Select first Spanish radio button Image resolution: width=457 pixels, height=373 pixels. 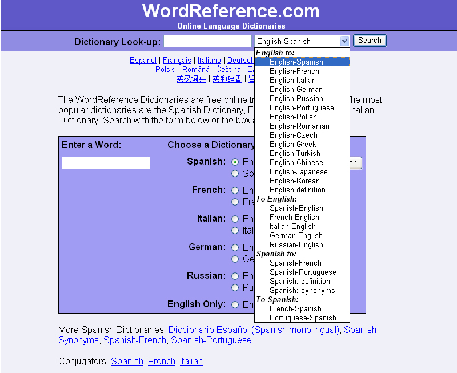tap(235, 162)
